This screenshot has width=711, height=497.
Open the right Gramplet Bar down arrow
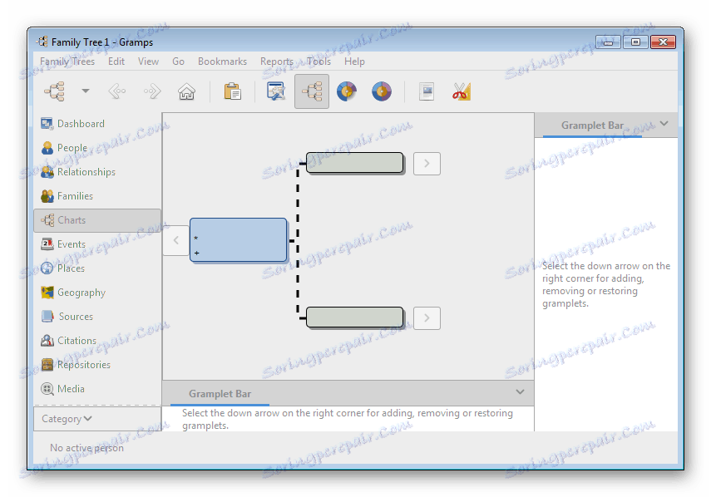664,124
